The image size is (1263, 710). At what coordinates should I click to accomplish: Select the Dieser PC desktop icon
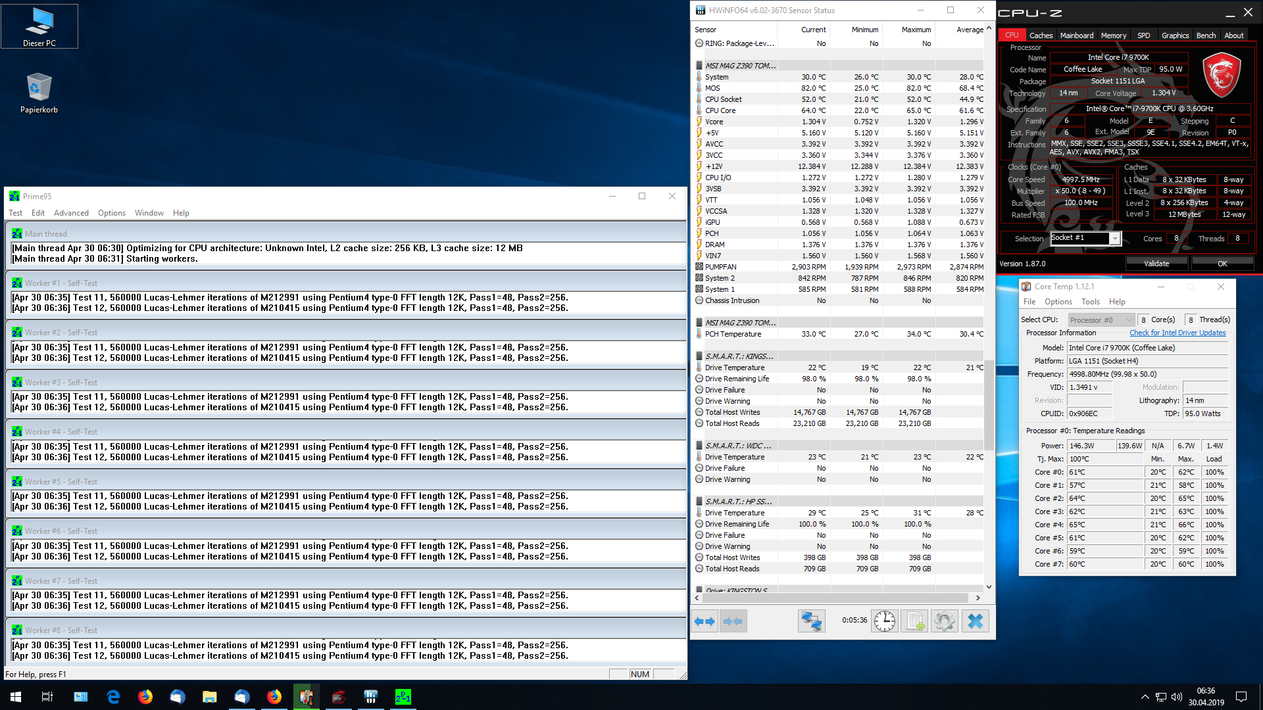pos(39,26)
